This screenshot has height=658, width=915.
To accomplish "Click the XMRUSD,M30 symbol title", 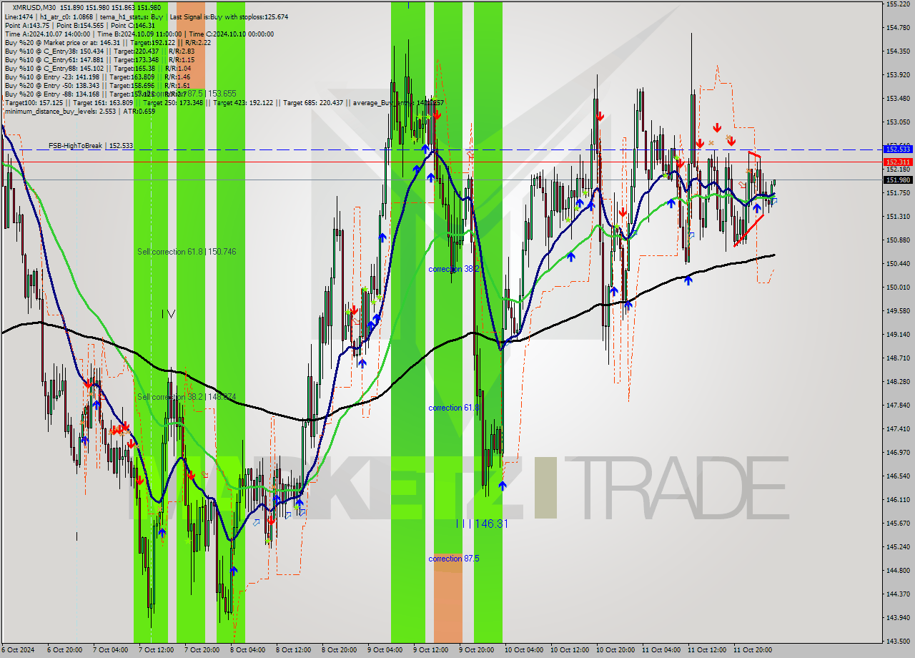I will 33,7.
